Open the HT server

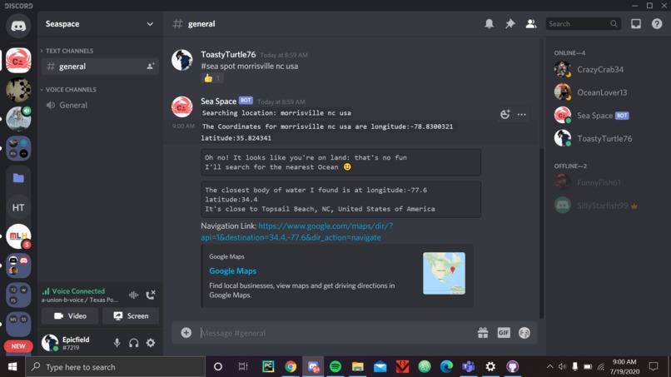[18, 207]
